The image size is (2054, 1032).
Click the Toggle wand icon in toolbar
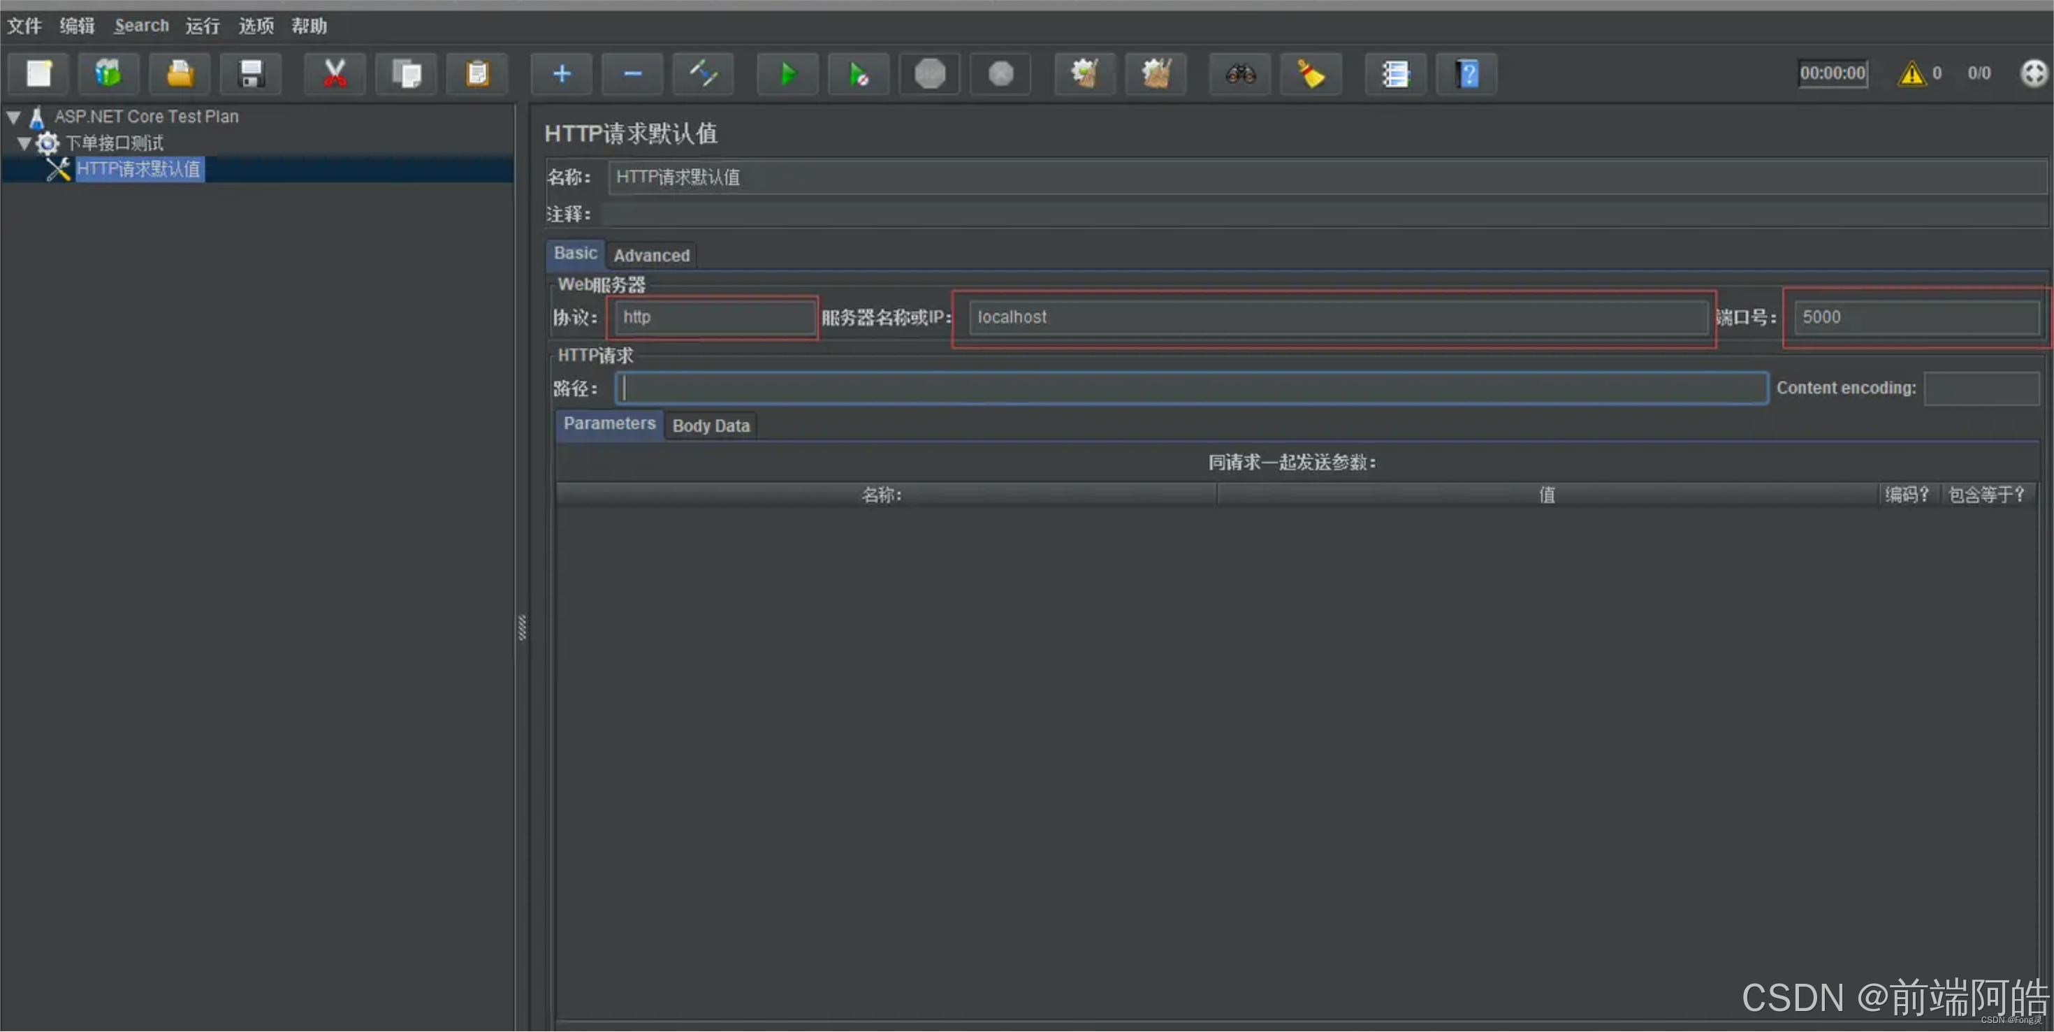[702, 74]
